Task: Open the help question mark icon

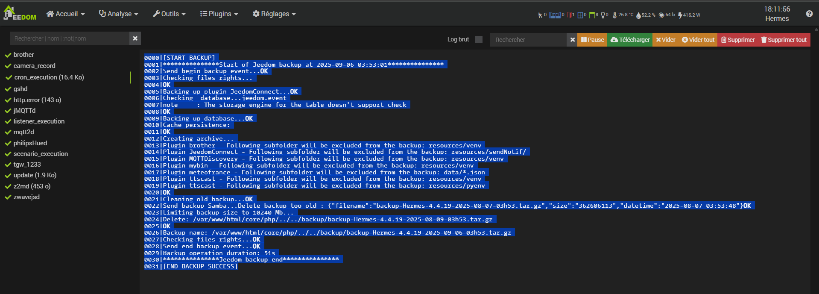Action: click(809, 14)
